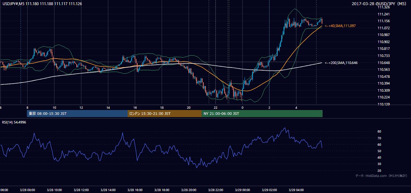Image resolution: width=411 pixels, height=193 pixels.
Task: Click hour label 20 under price chart
Action: pyautogui.click(x=189, y=107)
